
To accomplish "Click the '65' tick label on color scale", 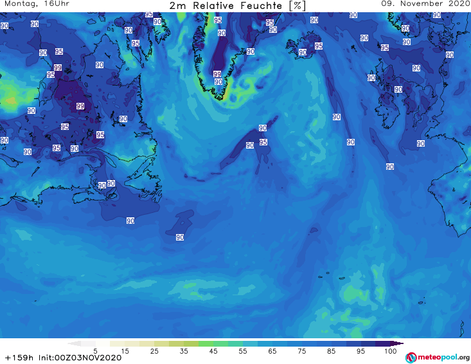I will click(x=272, y=351).
